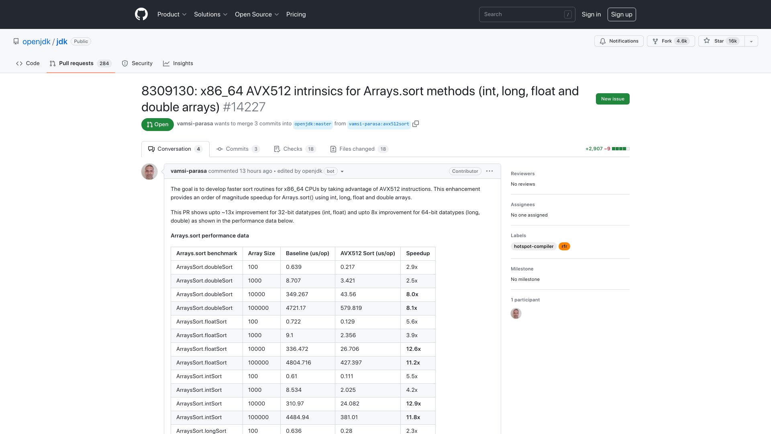This screenshot has height=434, width=771.
Task: Click the participant avatar in the sidebar
Action: [x=516, y=313]
